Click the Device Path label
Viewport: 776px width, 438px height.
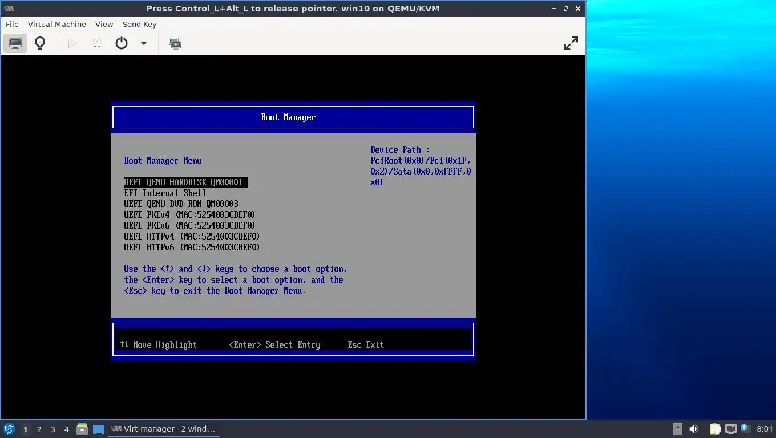(399, 149)
